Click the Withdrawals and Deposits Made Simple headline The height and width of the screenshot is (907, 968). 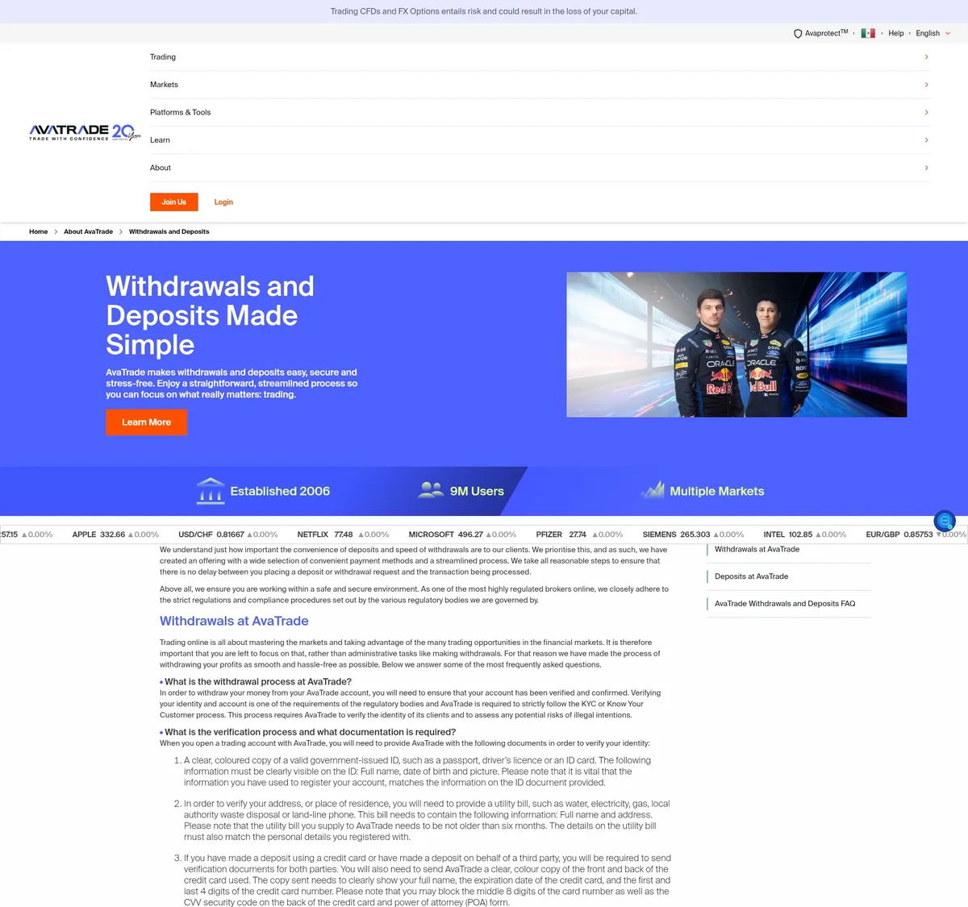pyautogui.click(x=210, y=315)
